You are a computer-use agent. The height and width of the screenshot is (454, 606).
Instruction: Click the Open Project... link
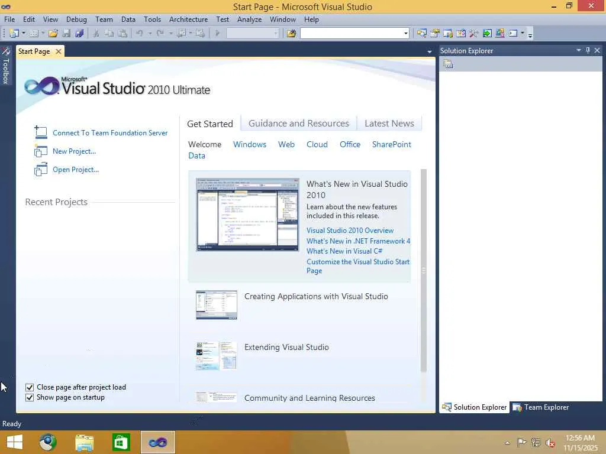point(76,170)
